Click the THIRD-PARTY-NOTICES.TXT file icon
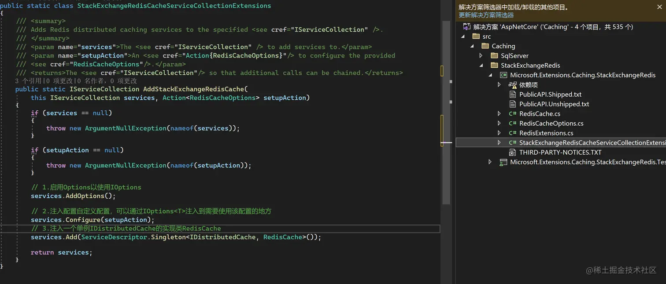The height and width of the screenshot is (284, 666). (512, 153)
